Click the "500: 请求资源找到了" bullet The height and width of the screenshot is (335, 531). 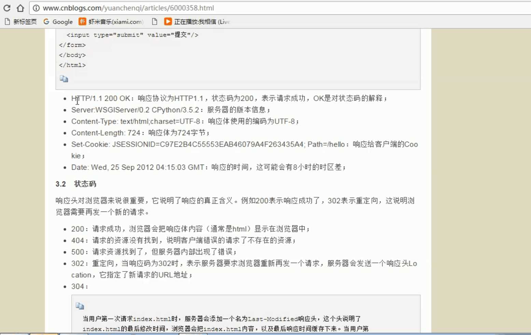[154, 252]
